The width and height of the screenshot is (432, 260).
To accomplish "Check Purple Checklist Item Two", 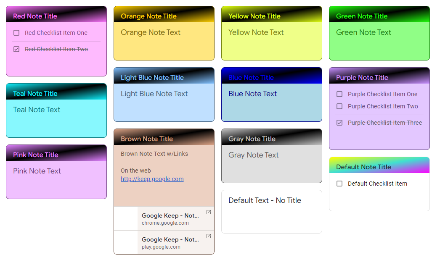I will click(x=339, y=106).
